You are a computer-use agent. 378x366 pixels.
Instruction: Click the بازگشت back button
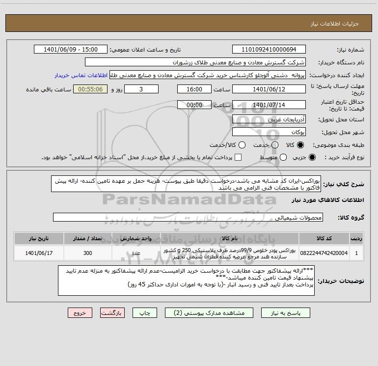(x=112, y=313)
